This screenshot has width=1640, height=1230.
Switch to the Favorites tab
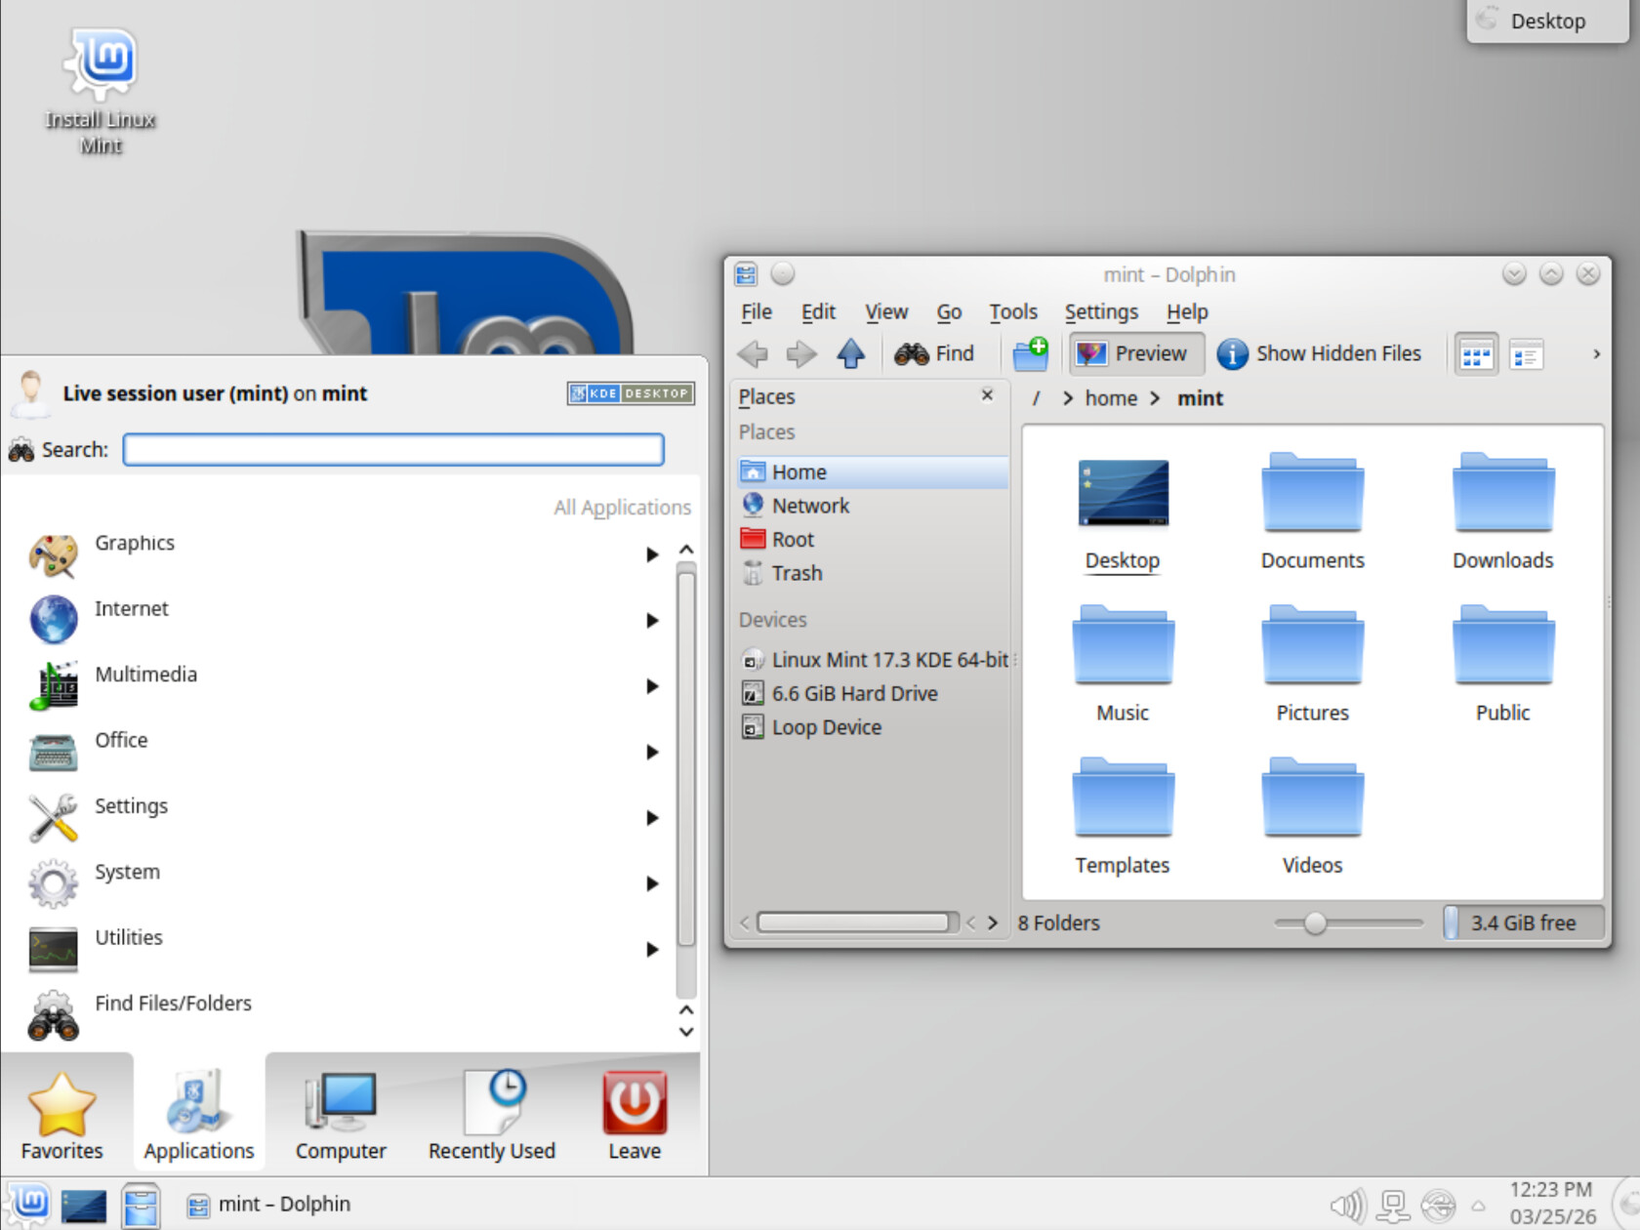coord(62,1115)
